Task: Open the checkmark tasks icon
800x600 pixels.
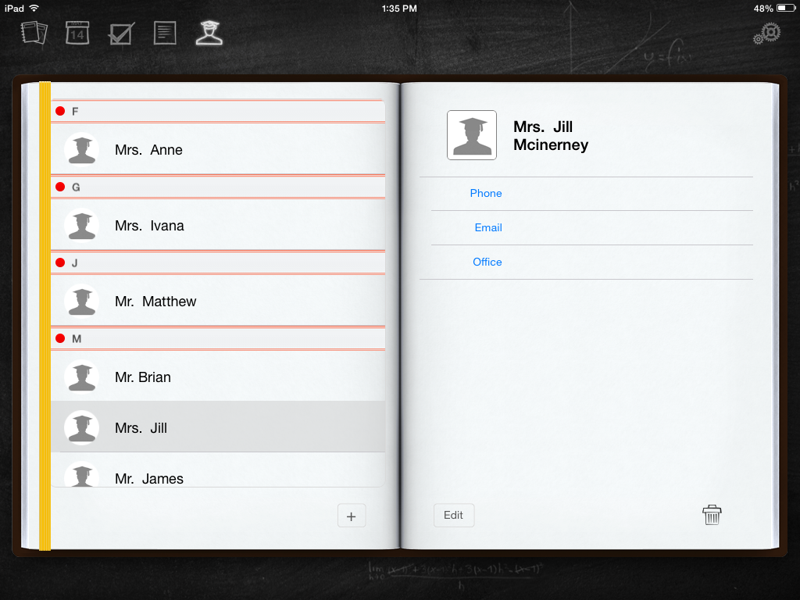Action: pyautogui.click(x=121, y=33)
